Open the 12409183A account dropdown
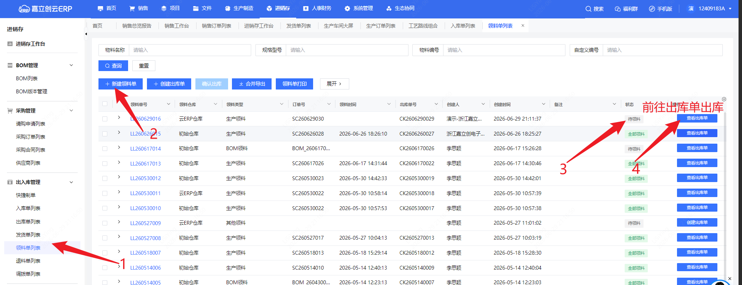The width and height of the screenshot is (742, 285). [715, 8]
